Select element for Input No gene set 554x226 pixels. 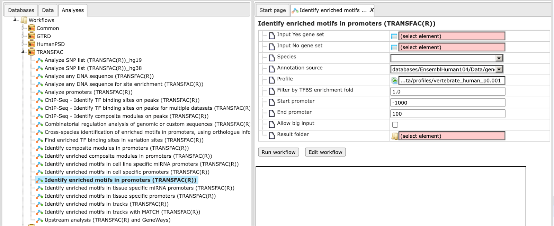pyautogui.click(x=452, y=47)
